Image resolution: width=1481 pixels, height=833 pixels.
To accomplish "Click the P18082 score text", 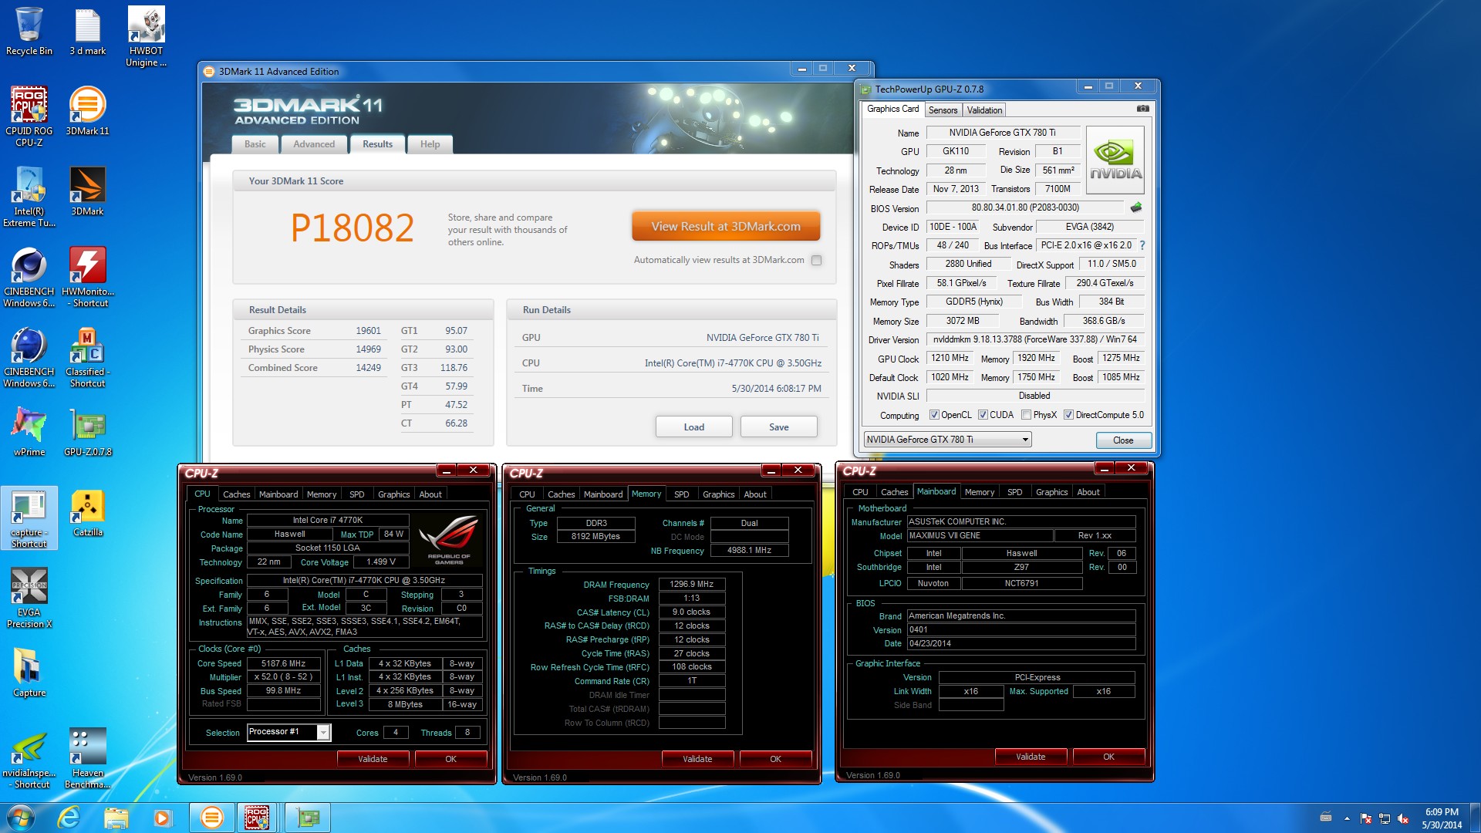I will (x=352, y=228).
